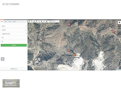
Task: Click the green Sorgula button
Action: (x=14, y=45)
